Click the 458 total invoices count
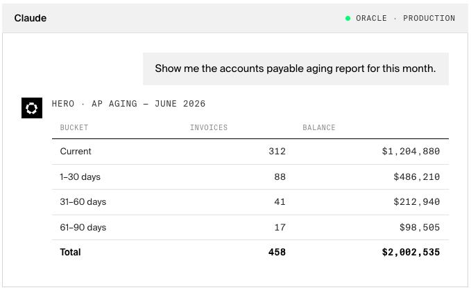This screenshot has height=290, width=471. [277, 252]
